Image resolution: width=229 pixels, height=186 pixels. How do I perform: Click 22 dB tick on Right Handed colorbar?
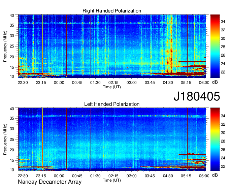pos(223,72)
